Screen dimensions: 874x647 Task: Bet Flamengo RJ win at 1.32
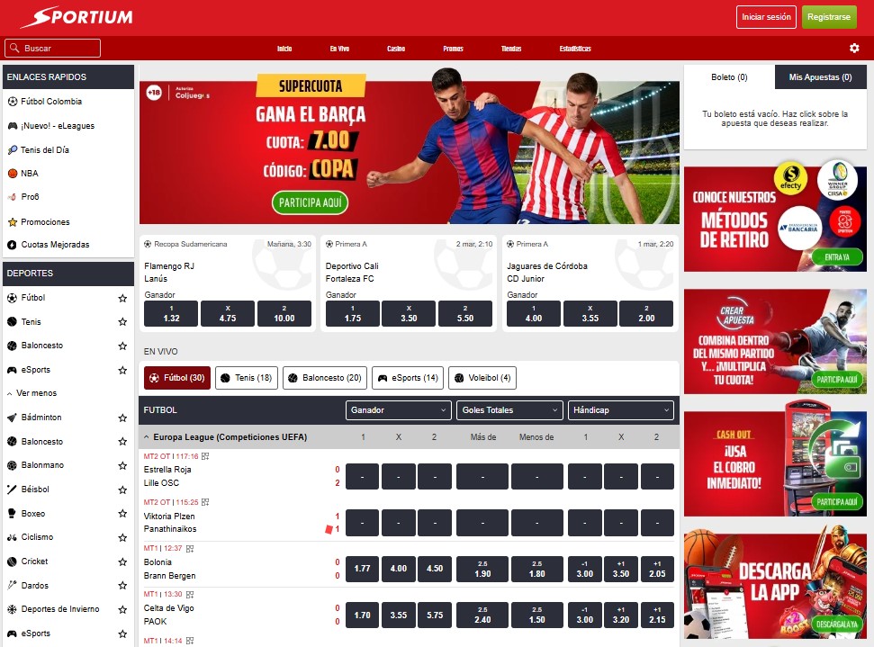pos(171,314)
